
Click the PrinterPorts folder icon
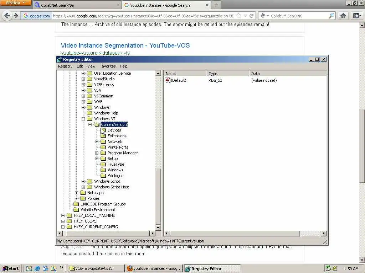click(x=103, y=147)
